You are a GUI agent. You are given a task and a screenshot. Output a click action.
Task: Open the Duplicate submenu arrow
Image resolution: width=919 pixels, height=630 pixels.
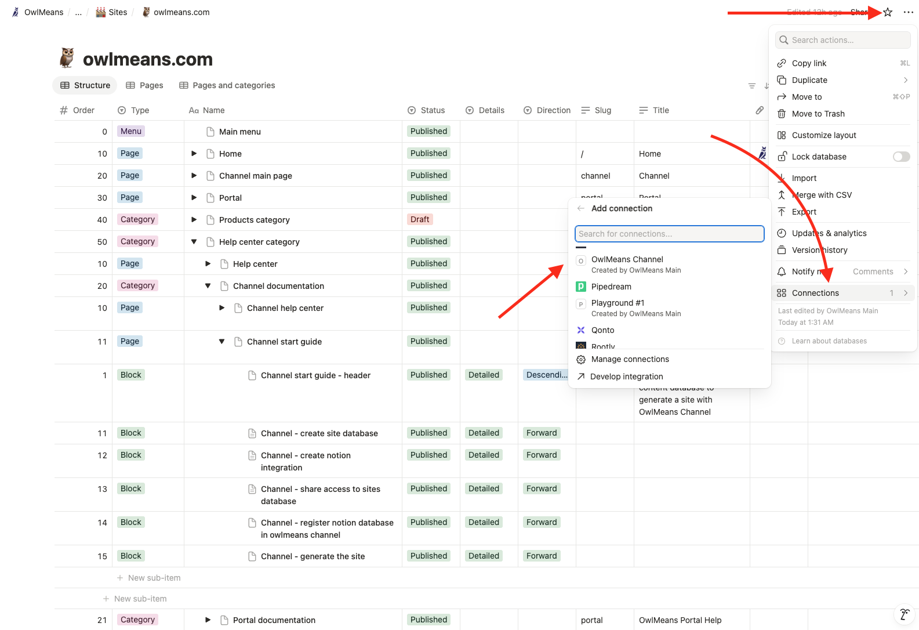click(x=906, y=80)
